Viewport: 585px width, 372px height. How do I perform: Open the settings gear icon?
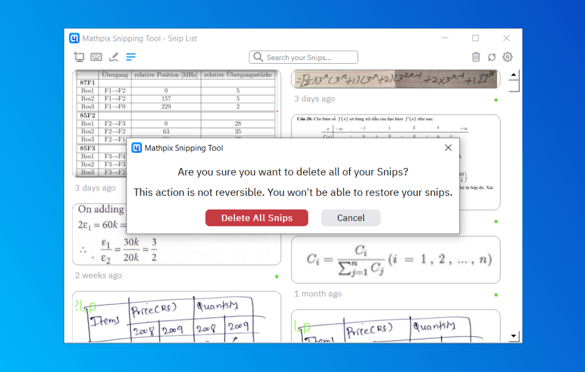pos(507,57)
